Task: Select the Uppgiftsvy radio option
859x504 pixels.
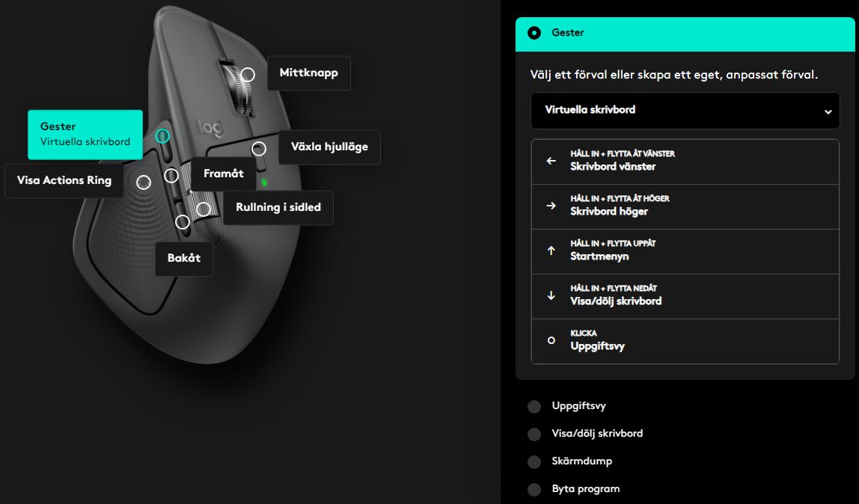Action: coord(534,407)
